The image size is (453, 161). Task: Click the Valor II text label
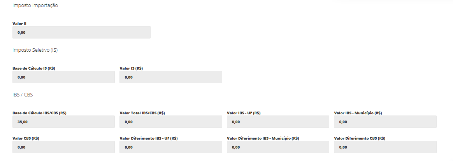click(x=19, y=23)
